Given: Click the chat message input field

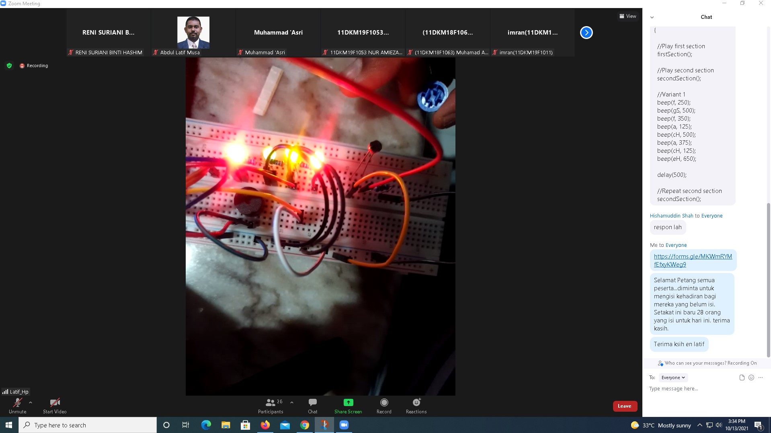Looking at the screenshot, I should 705,389.
